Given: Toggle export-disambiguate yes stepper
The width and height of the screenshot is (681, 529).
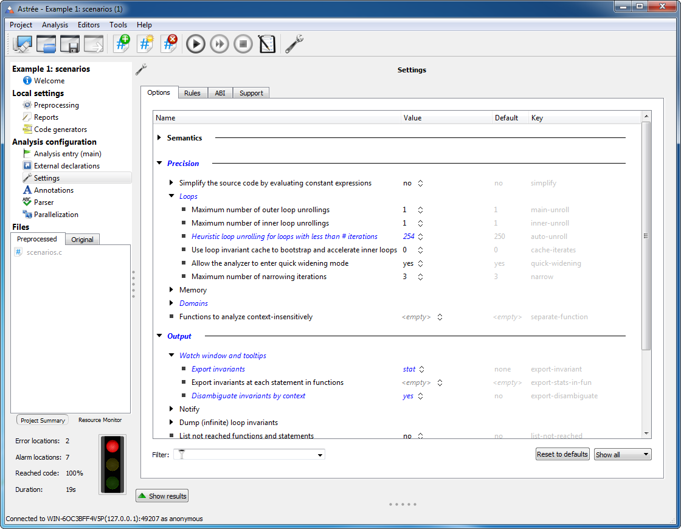Looking at the screenshot, I should (420, 396).
